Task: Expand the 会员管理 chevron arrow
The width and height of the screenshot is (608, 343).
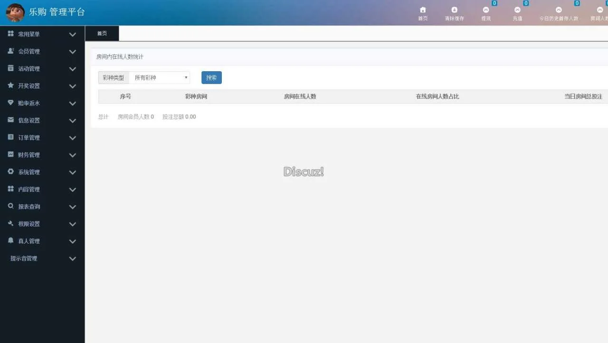Action: click(72, 52)
